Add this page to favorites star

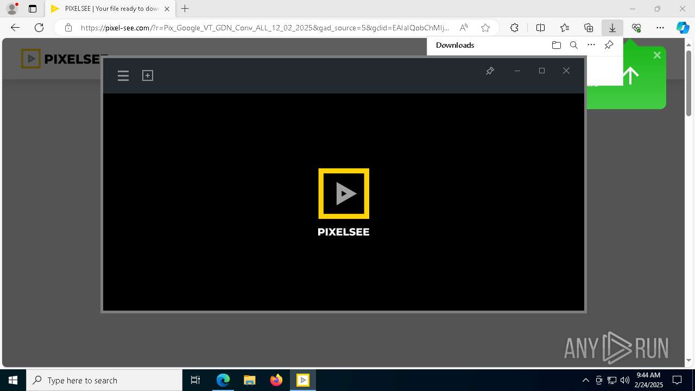point(485,28)
